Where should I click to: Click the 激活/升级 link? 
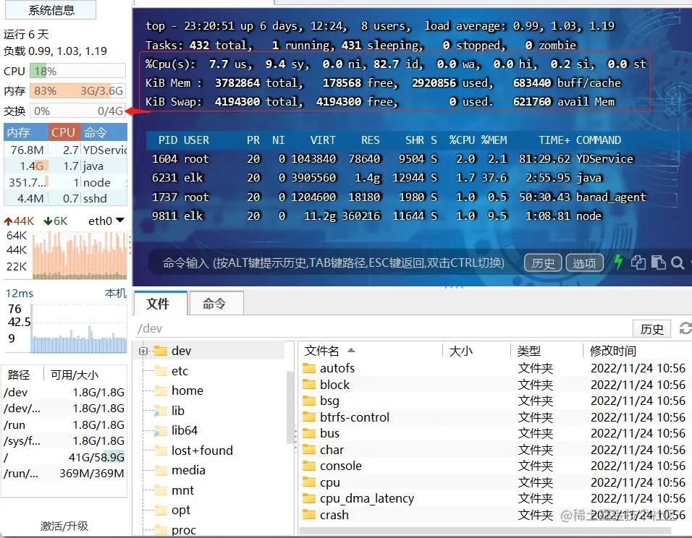click(64, 526)
